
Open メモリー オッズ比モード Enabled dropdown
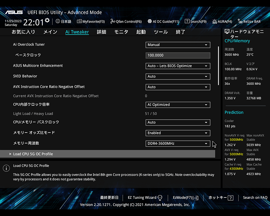pyautogui.click(x=178, y=133)
